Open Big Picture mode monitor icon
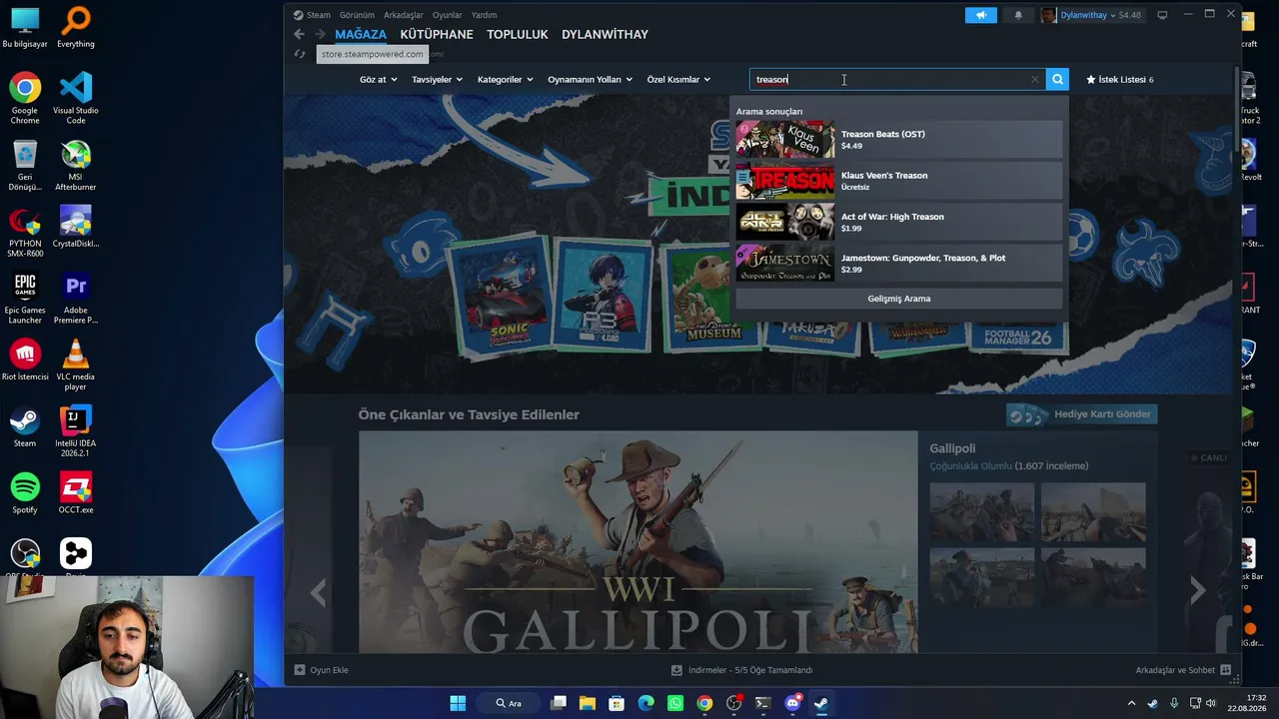The width and height of the screenshot is (1279, 719). point(1162,15)
